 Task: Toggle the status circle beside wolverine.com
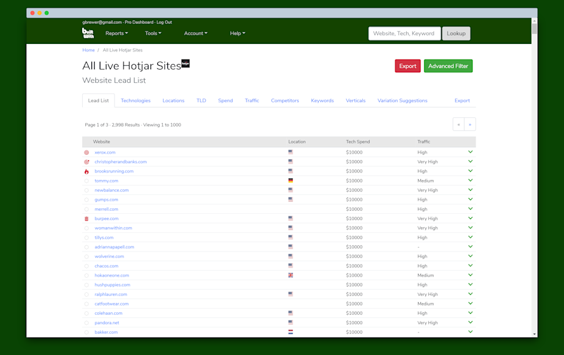pyautogui.click(x=86, y=257)
